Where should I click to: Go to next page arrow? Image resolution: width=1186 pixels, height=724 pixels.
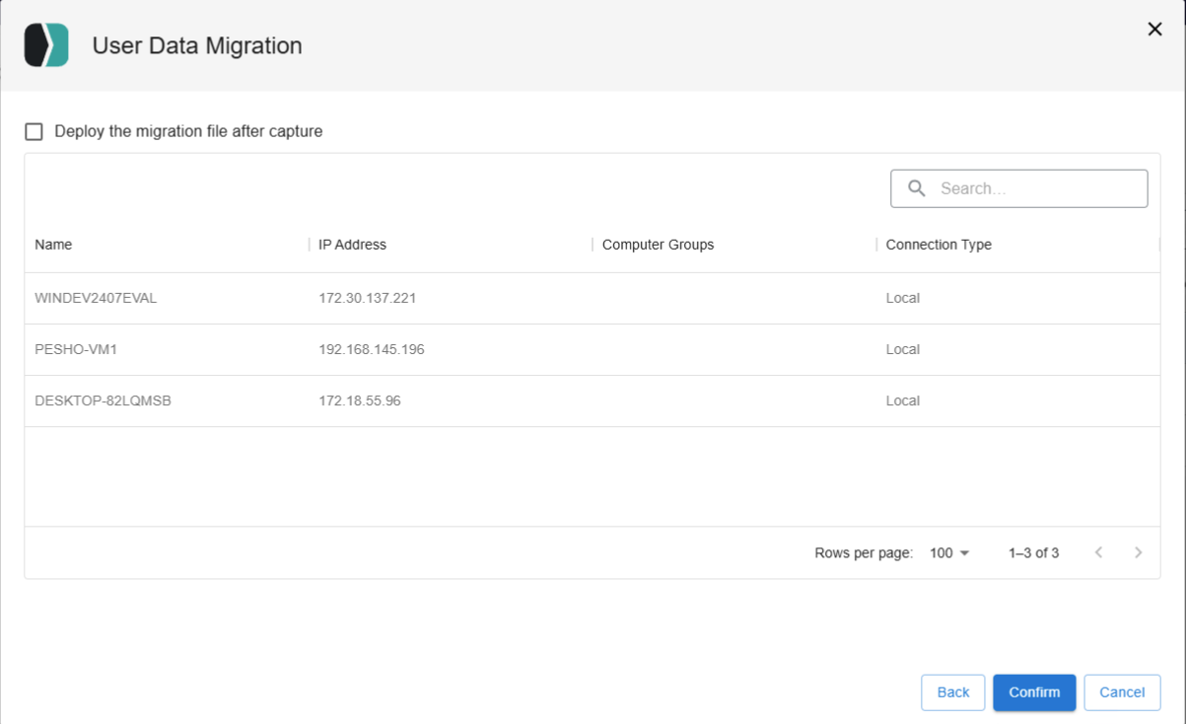[x=1138, y=552]
